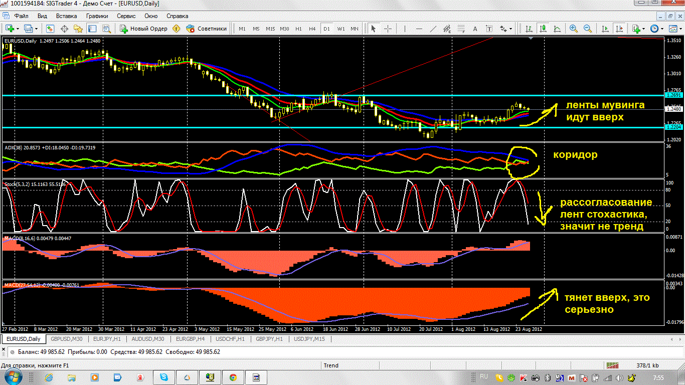Set timeframe to H4
The width and height of the screenshot is (685, 385).
[312, 29]
